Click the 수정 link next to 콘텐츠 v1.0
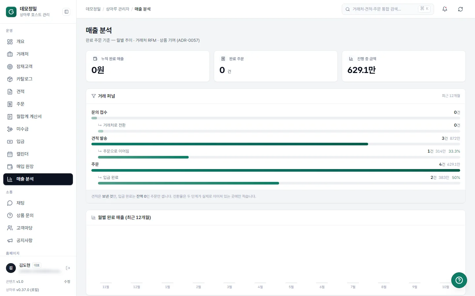This screenshot has height=296, width=475. (67, 282)
